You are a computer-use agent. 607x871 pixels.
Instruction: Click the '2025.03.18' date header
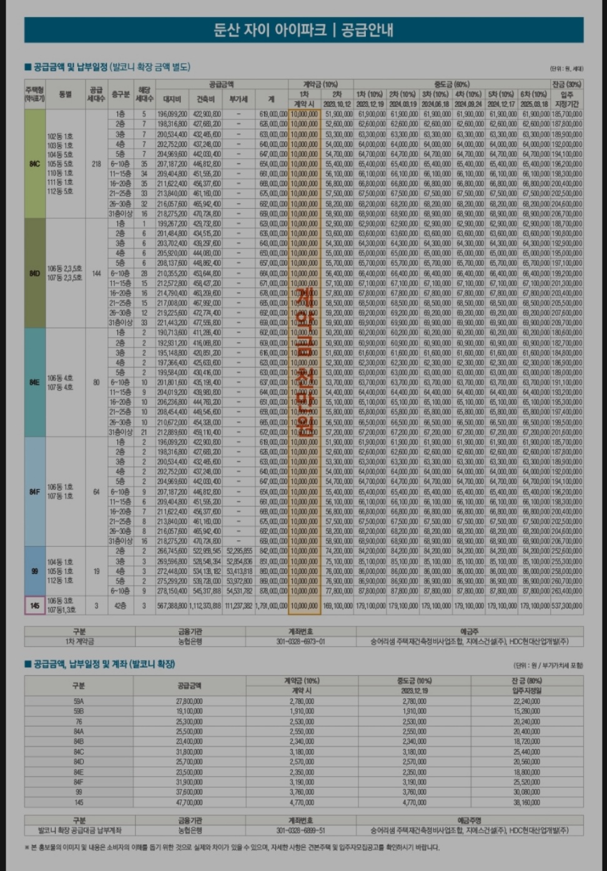pos(535,104)
